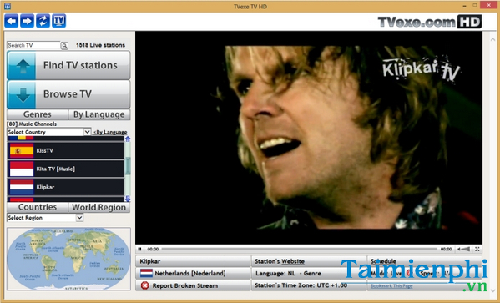Switch to the Genres tab

(x=38, y=114)
